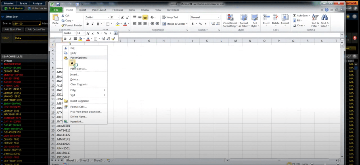360x165 pixels.
Task: Click Add Stock Filter in thinkorswim
Action: (x=13, y=29)
